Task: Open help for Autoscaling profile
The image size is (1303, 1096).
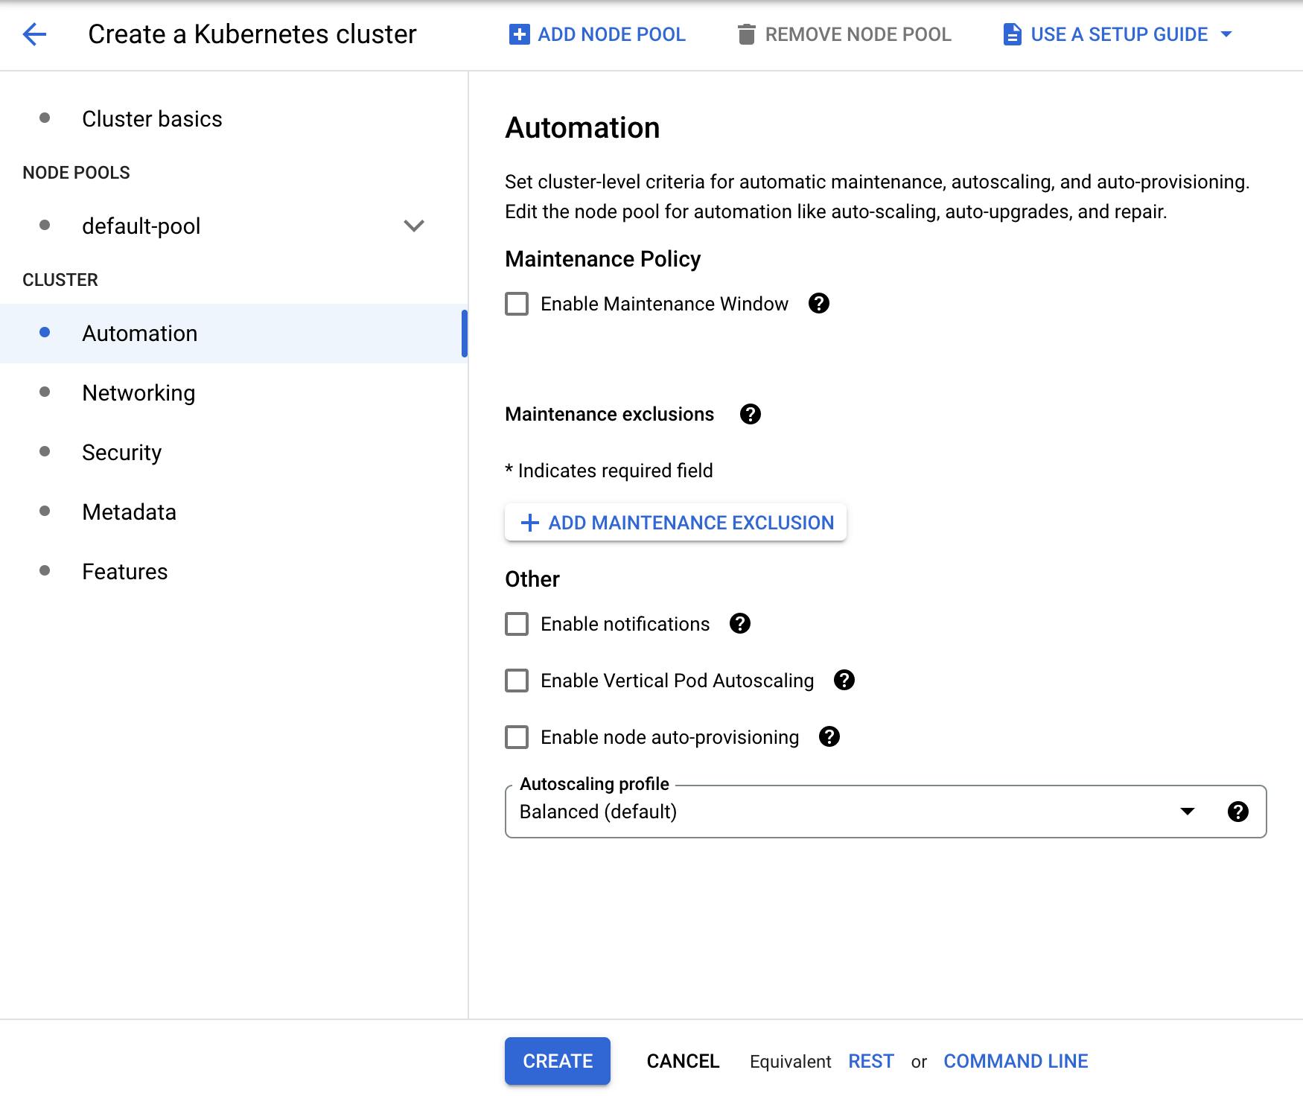Action: pyautogui.click(x=1238, y=812)
